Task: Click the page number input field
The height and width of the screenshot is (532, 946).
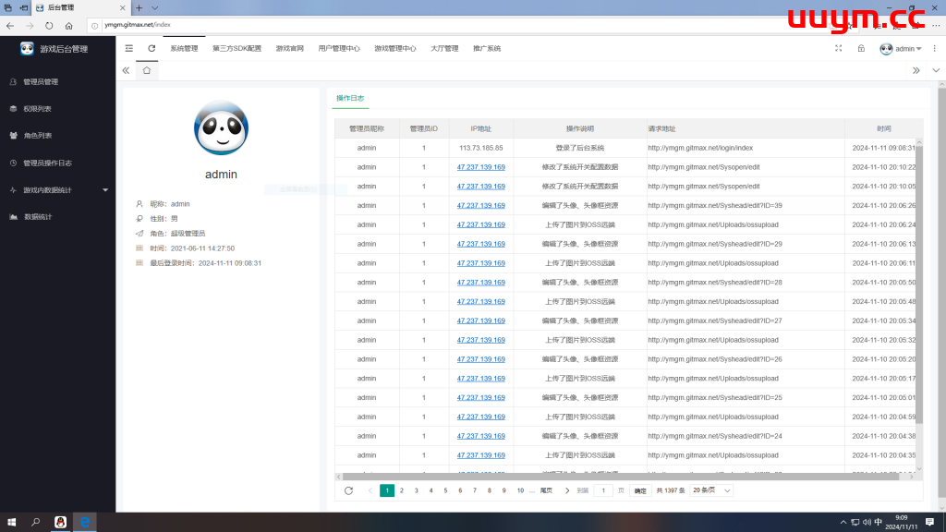Action: (x=603, y=490)
